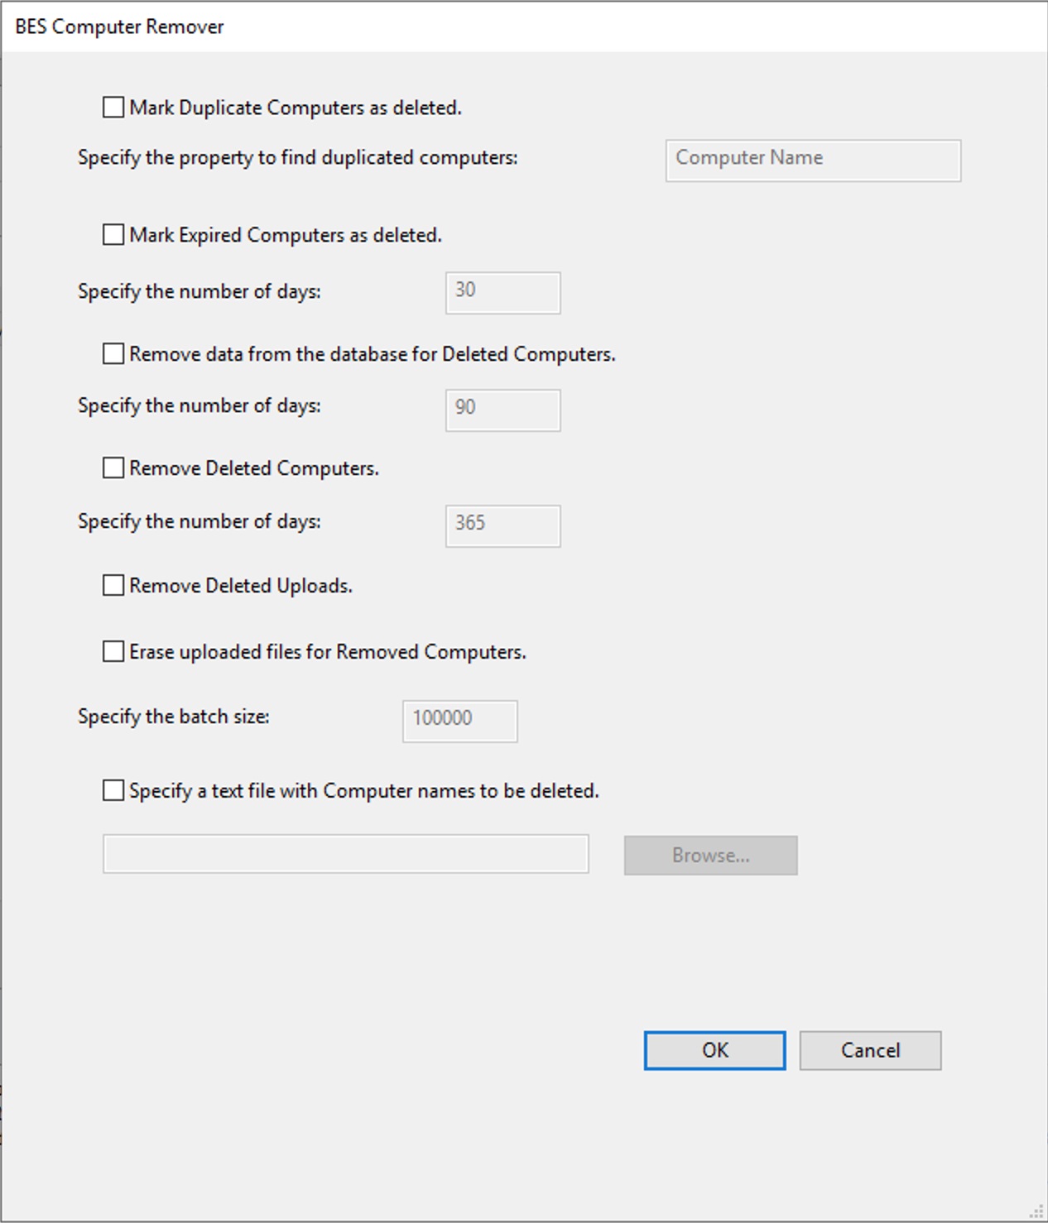Confirm settings with the OK button
This screenshot has height=1223, width=1048.
[x=714, y=1050]
